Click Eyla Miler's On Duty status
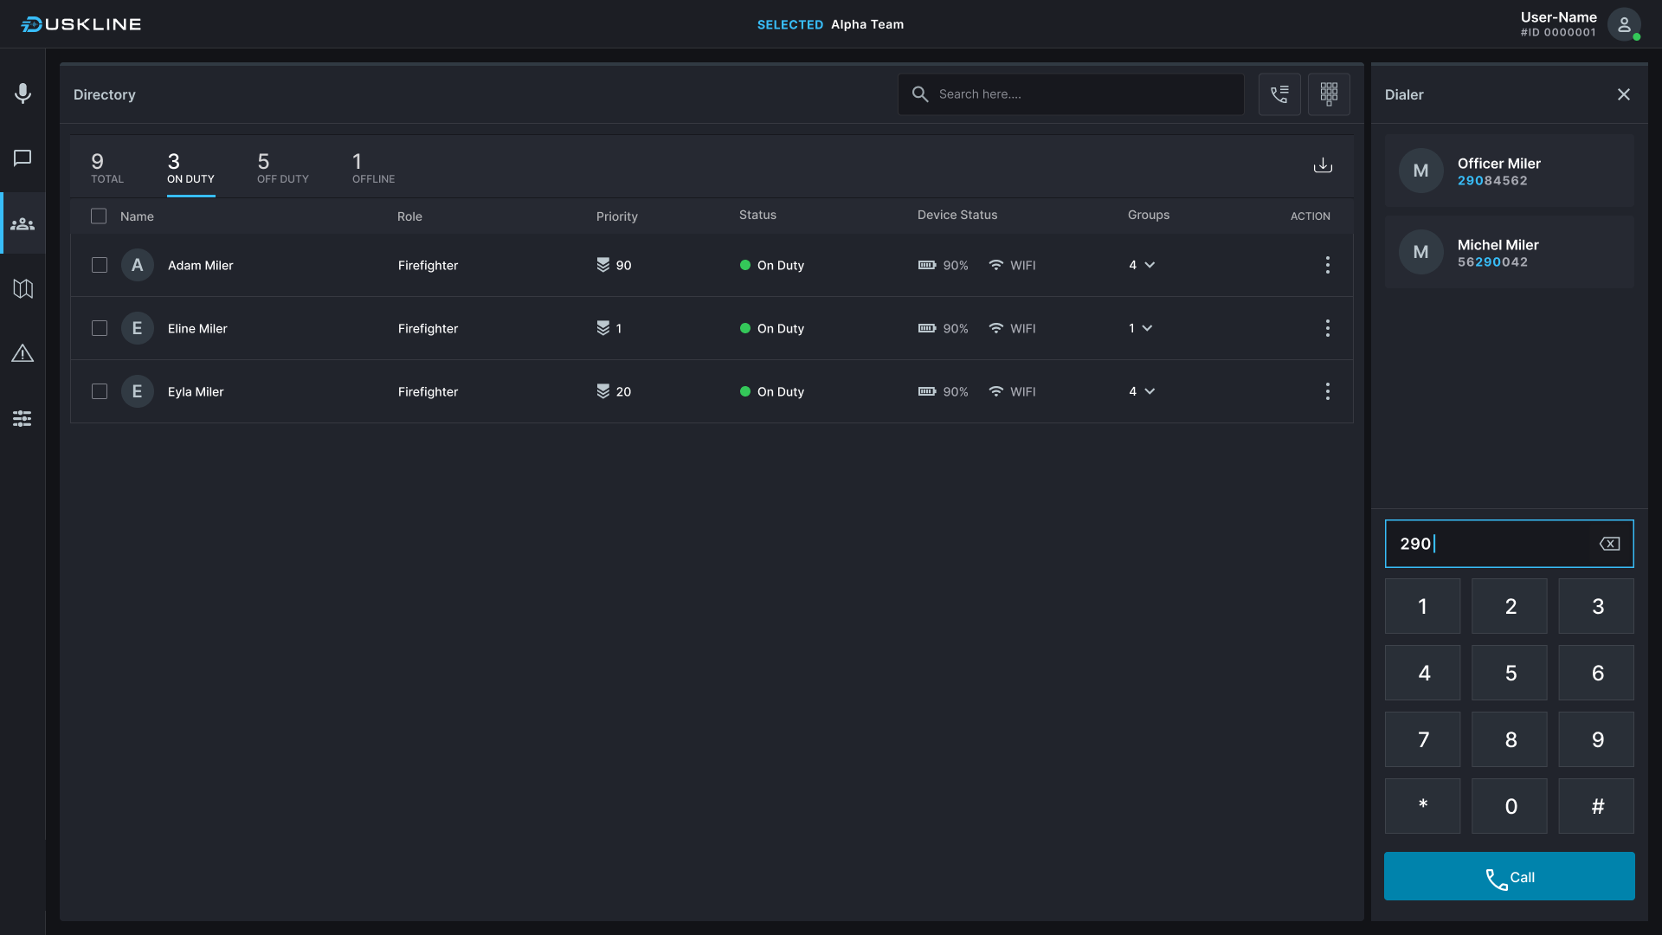 [772, 391]
